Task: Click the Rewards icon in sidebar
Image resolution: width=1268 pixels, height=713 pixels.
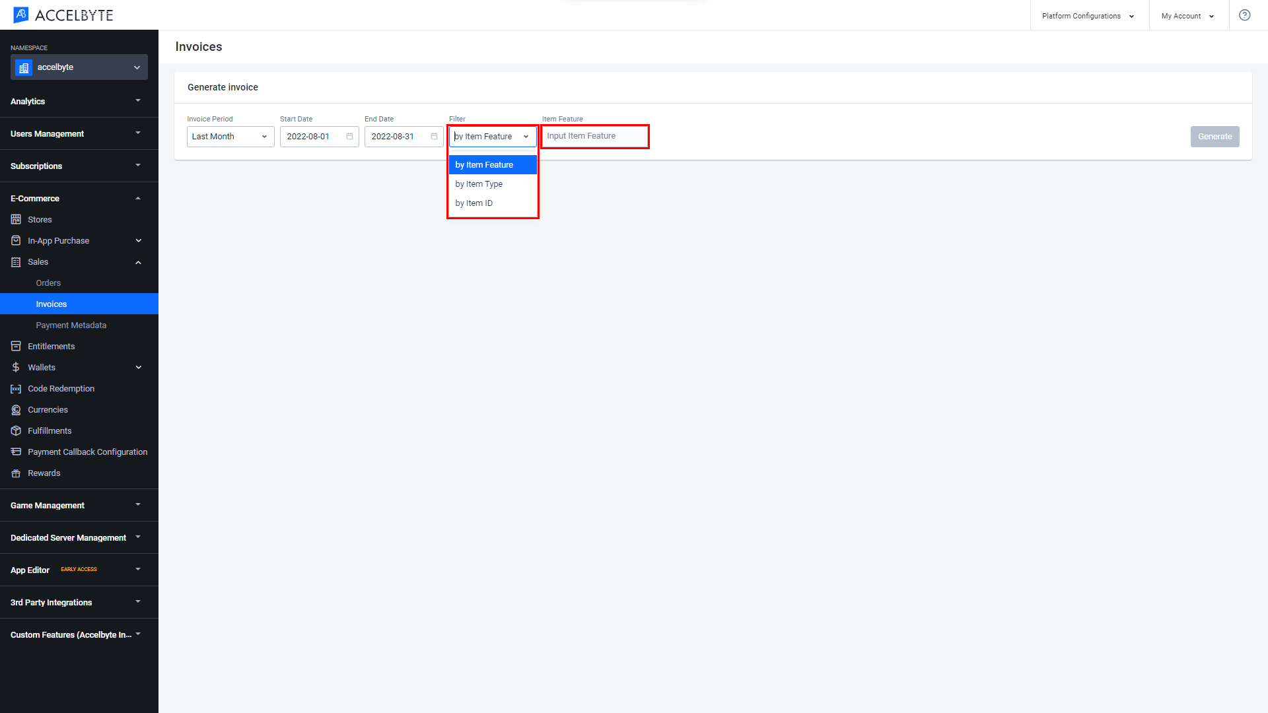Action: point(16,473)
